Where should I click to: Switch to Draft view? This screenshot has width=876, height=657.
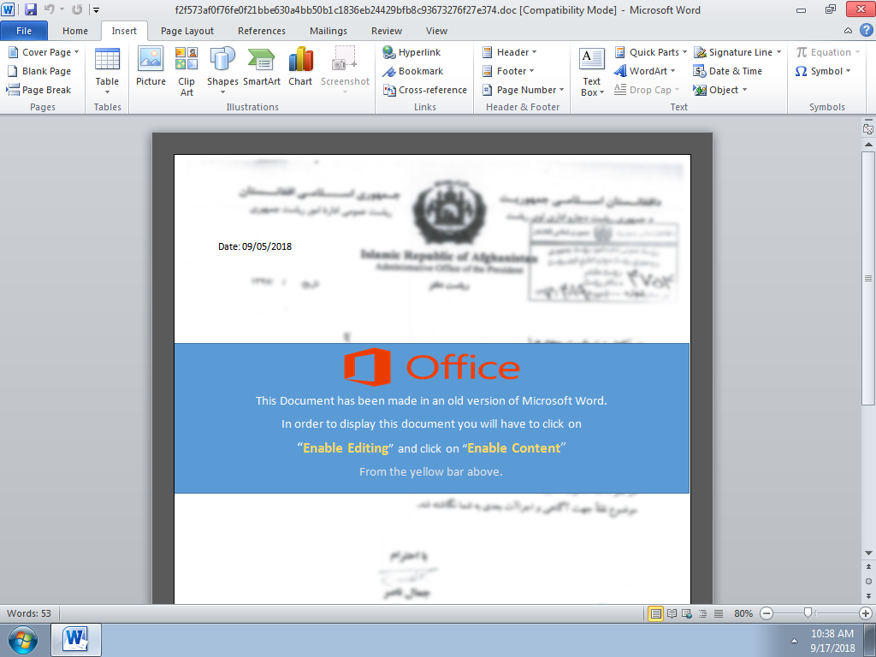coord(719,613)
